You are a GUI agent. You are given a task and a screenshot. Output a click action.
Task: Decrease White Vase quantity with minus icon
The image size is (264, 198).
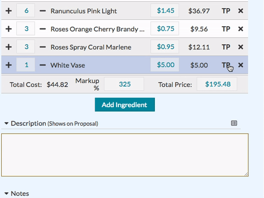point(43,65)
